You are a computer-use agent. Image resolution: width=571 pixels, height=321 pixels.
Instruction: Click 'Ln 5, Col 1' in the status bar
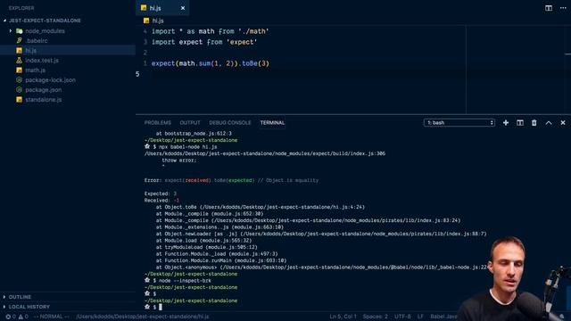coord(343,317)
